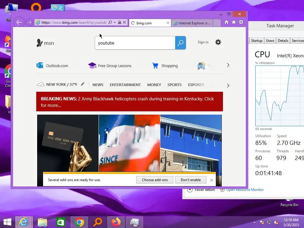Edit weather location with pencil icon
The width and height of the screenshot is (304, 228).
pos(83,84)
